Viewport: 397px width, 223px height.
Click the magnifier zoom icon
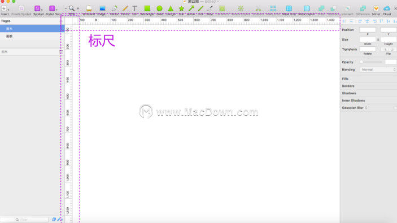point(72,8)
